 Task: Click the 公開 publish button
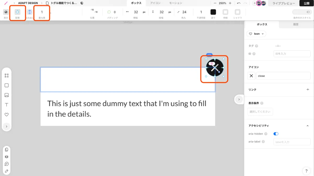(x=307, y=3)
